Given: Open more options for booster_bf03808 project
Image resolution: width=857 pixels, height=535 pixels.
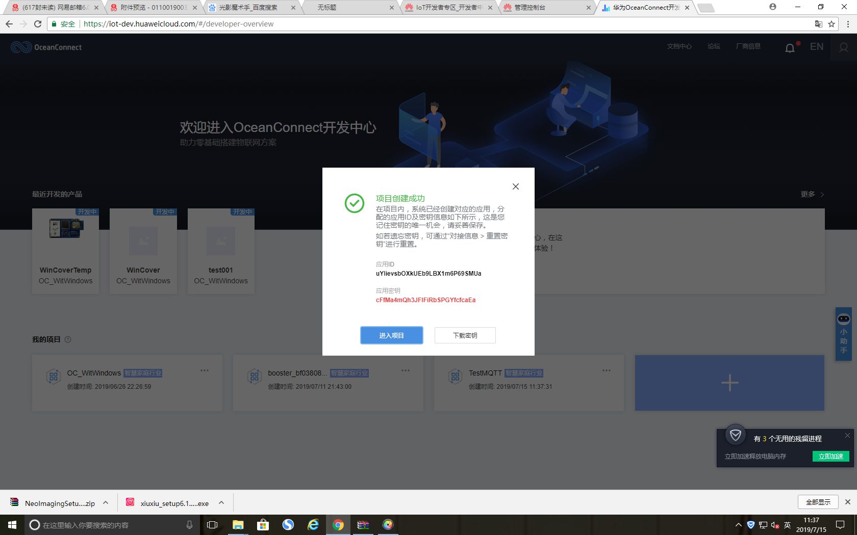Looking at the screenshot, I should [406, 370].
